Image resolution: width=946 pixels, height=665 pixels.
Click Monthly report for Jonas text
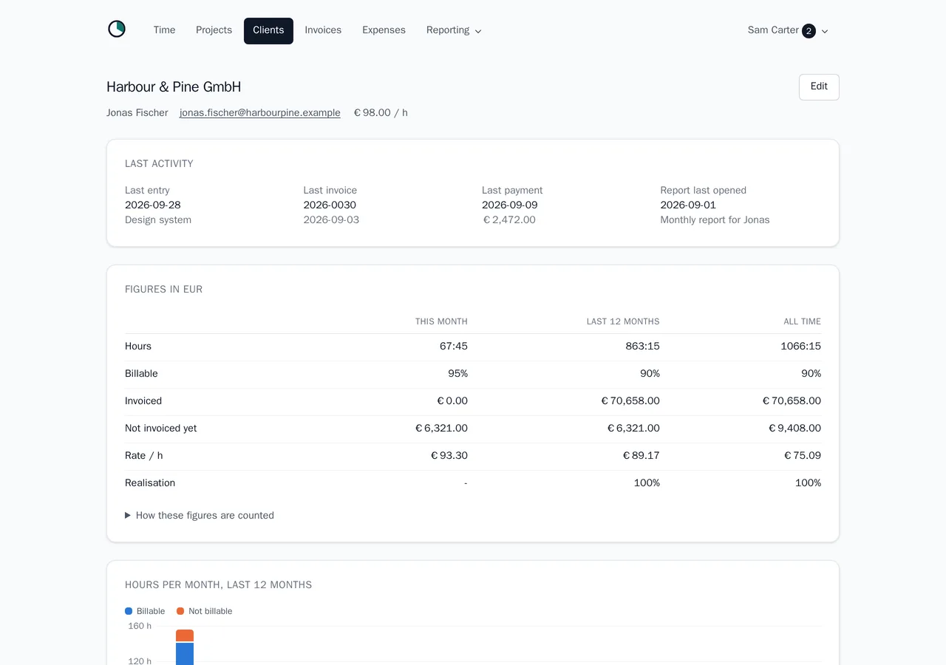click(x=715, y=220)
